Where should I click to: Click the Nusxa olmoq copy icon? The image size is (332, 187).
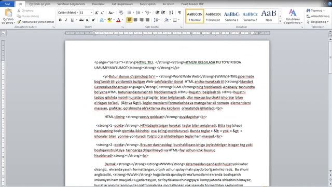[19, 16]
